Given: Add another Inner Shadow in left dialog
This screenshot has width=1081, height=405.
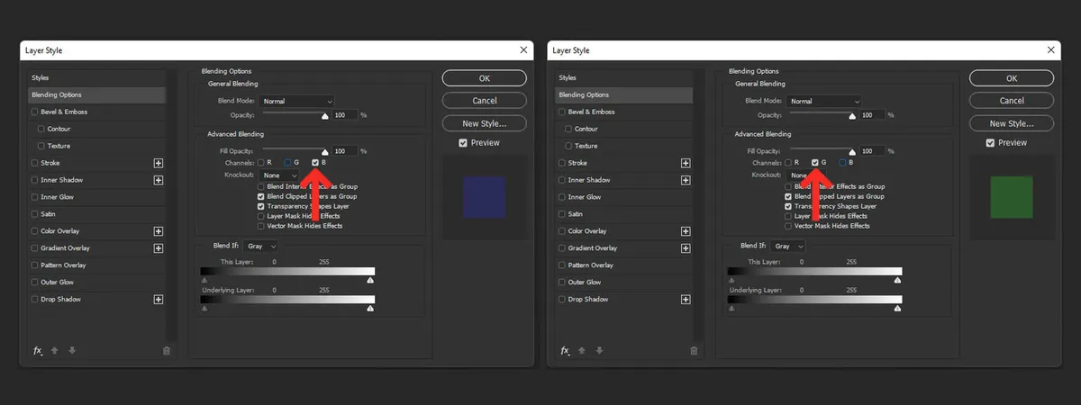Looking at the screenshot, I should point(159,180).
